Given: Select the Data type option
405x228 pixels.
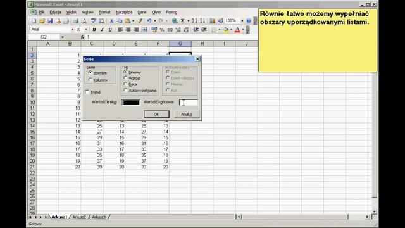Looking at the screenshot, I should (130, 84).
